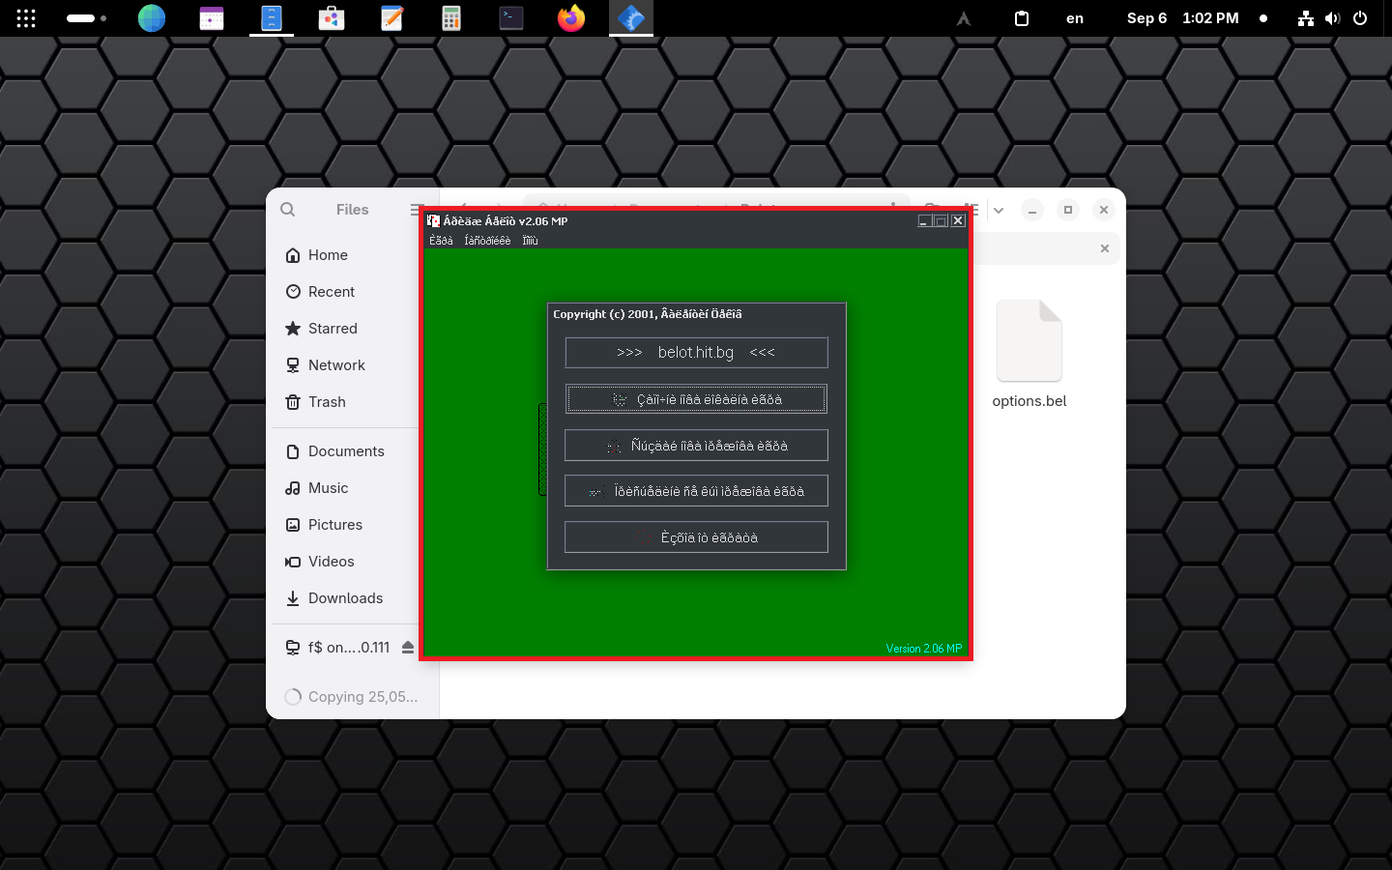Open Firefox from the top bar
This screenshot has height=870, width=1392.
click(571, 18)
